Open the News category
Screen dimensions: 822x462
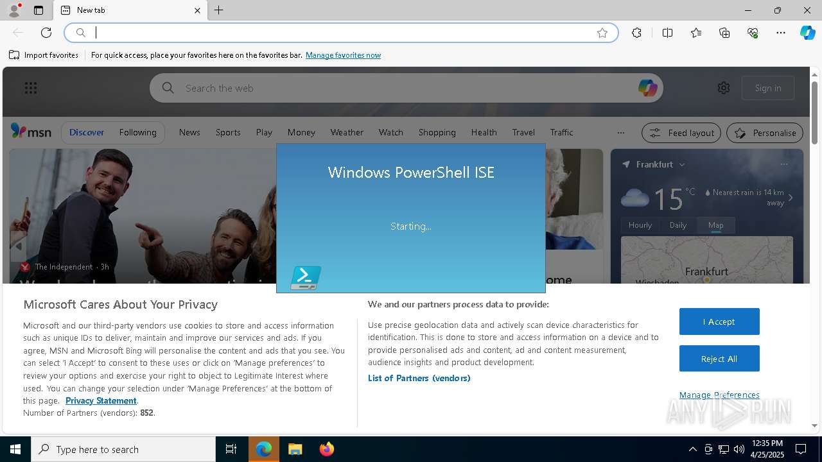point(189,132)
